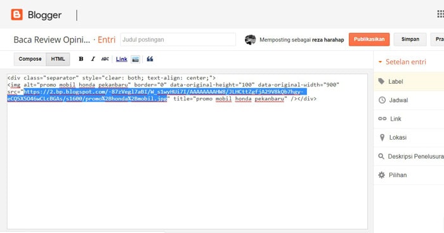Screen dimensions: 444x233
Task: Save the draft with the Simpan button
Action: 410,39
